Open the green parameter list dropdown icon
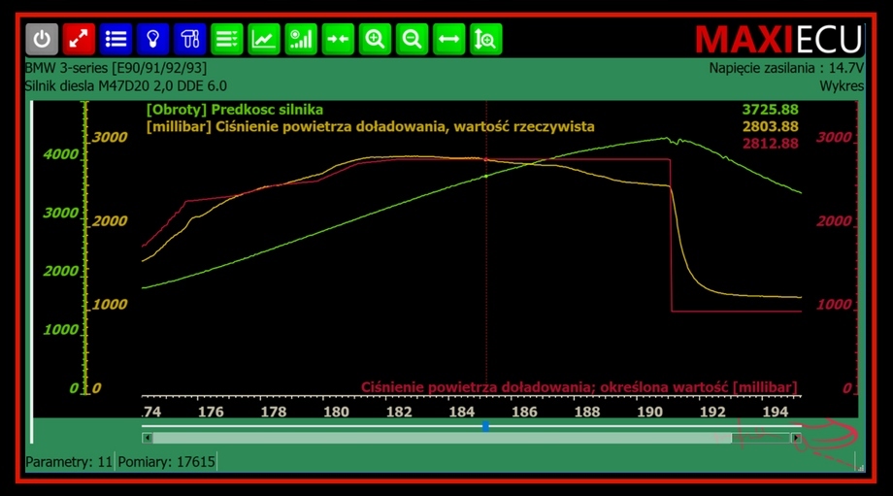This screenshot has height=496, width=893. [x=227, y=39]
